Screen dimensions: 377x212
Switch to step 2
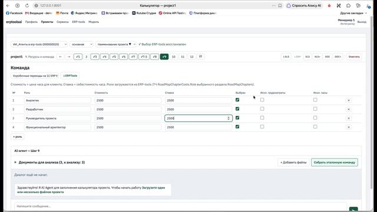(x=87, y=57)
